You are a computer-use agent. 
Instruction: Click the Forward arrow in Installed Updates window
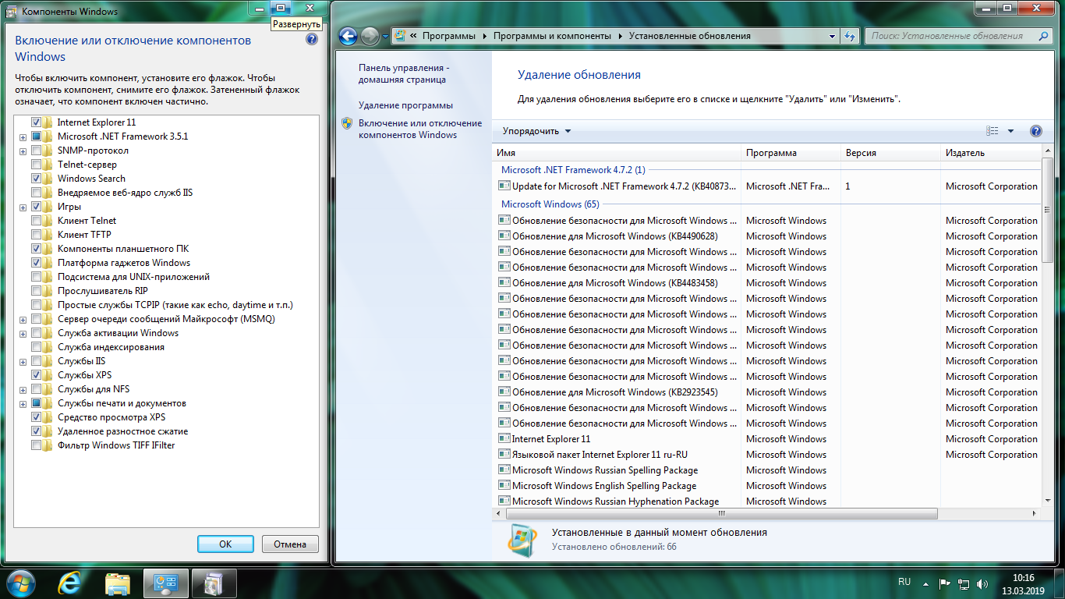[370, 36]
